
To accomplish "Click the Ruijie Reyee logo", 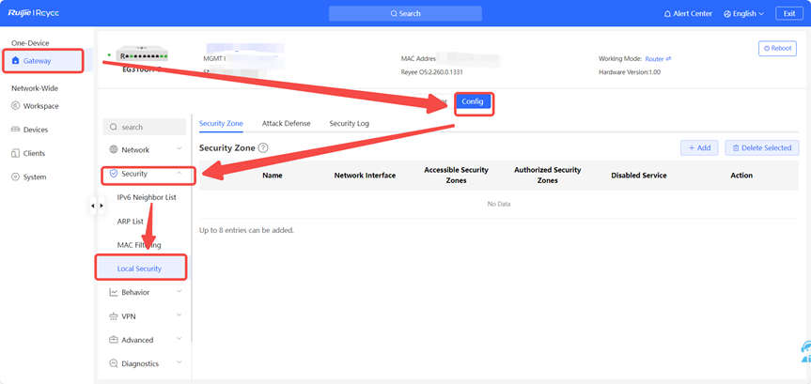I will tap(35, 13).
